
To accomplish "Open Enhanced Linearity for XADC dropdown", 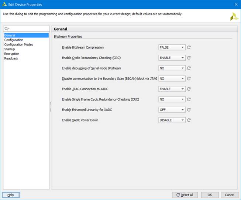I will click(x=172, y=109).
